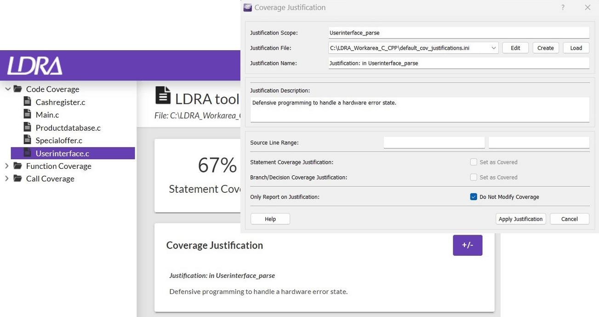The width and height of the screenshot is (599, 317).
Task: Click the Justification Scope input field
Action: coord(459,33)
